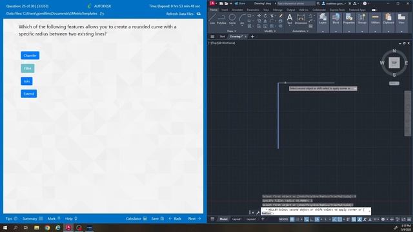Expand the Draw panel dropdown
This screenshot has height=232, width=413.
(232, 31)
